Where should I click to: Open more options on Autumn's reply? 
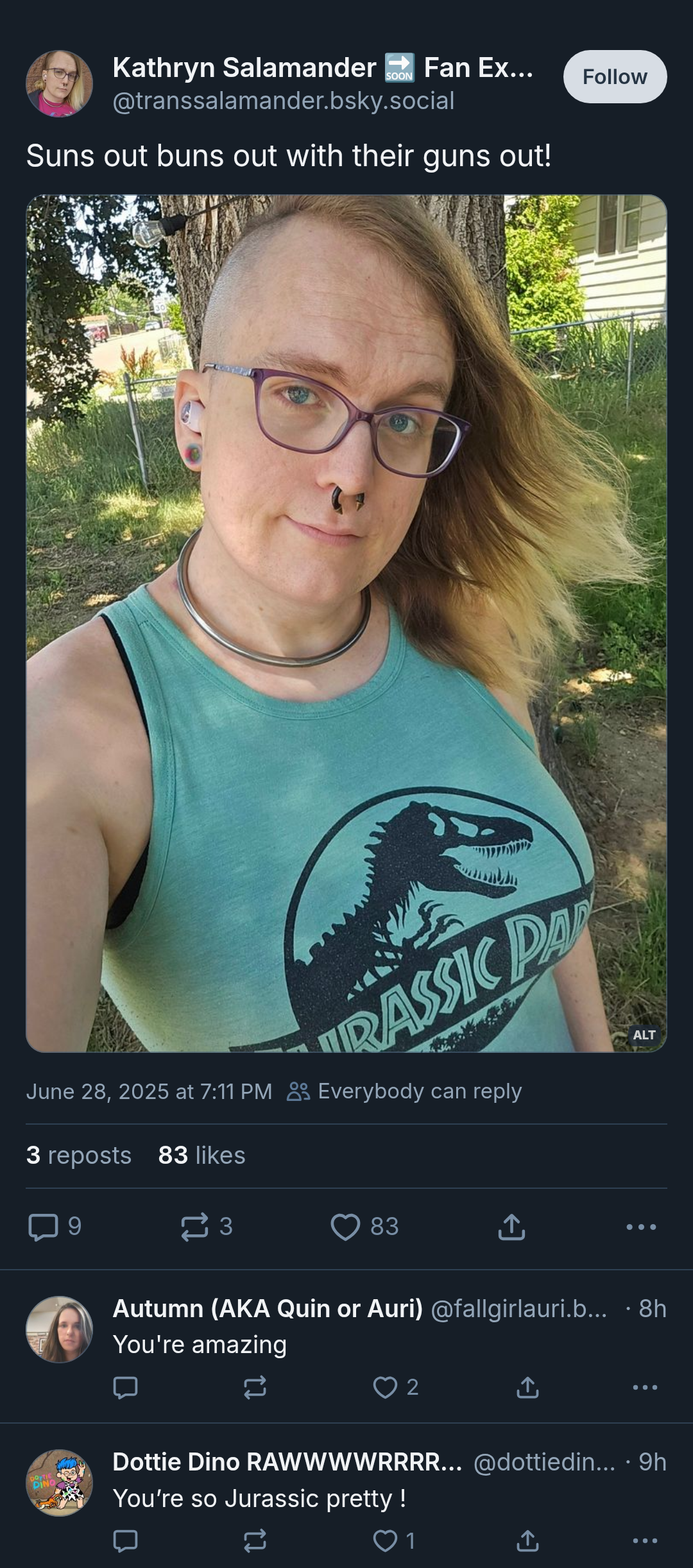[645, 1387]
